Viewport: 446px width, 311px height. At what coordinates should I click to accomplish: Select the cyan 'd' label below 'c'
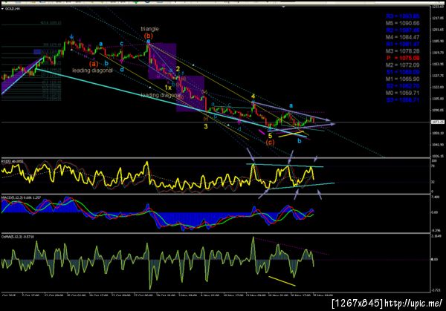tap(122, 69)
